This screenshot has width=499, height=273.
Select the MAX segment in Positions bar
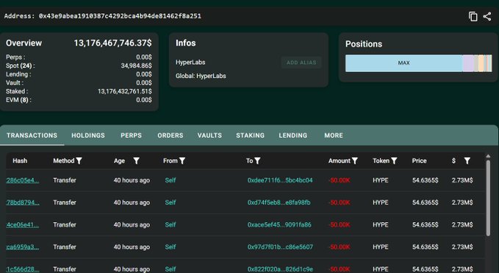(x=403, y=63)
